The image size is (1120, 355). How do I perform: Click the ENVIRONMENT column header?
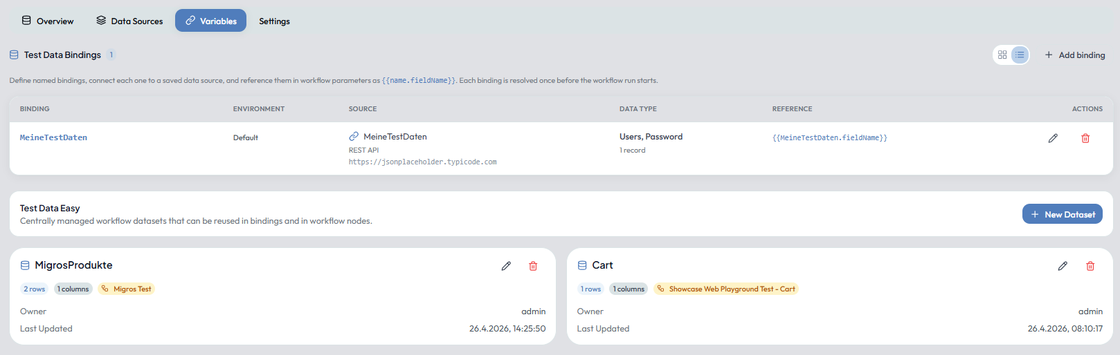coord(259,108)
